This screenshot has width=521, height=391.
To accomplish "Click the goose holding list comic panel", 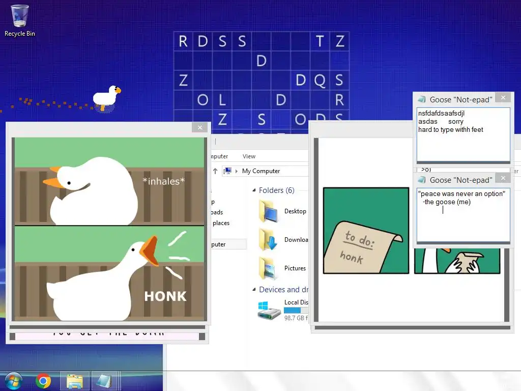I will [457, 261].
